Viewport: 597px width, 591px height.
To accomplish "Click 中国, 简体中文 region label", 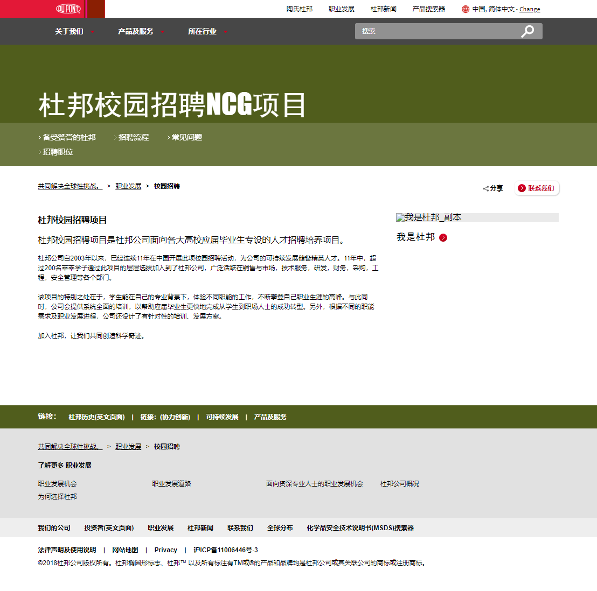I will tap(494, 9).
